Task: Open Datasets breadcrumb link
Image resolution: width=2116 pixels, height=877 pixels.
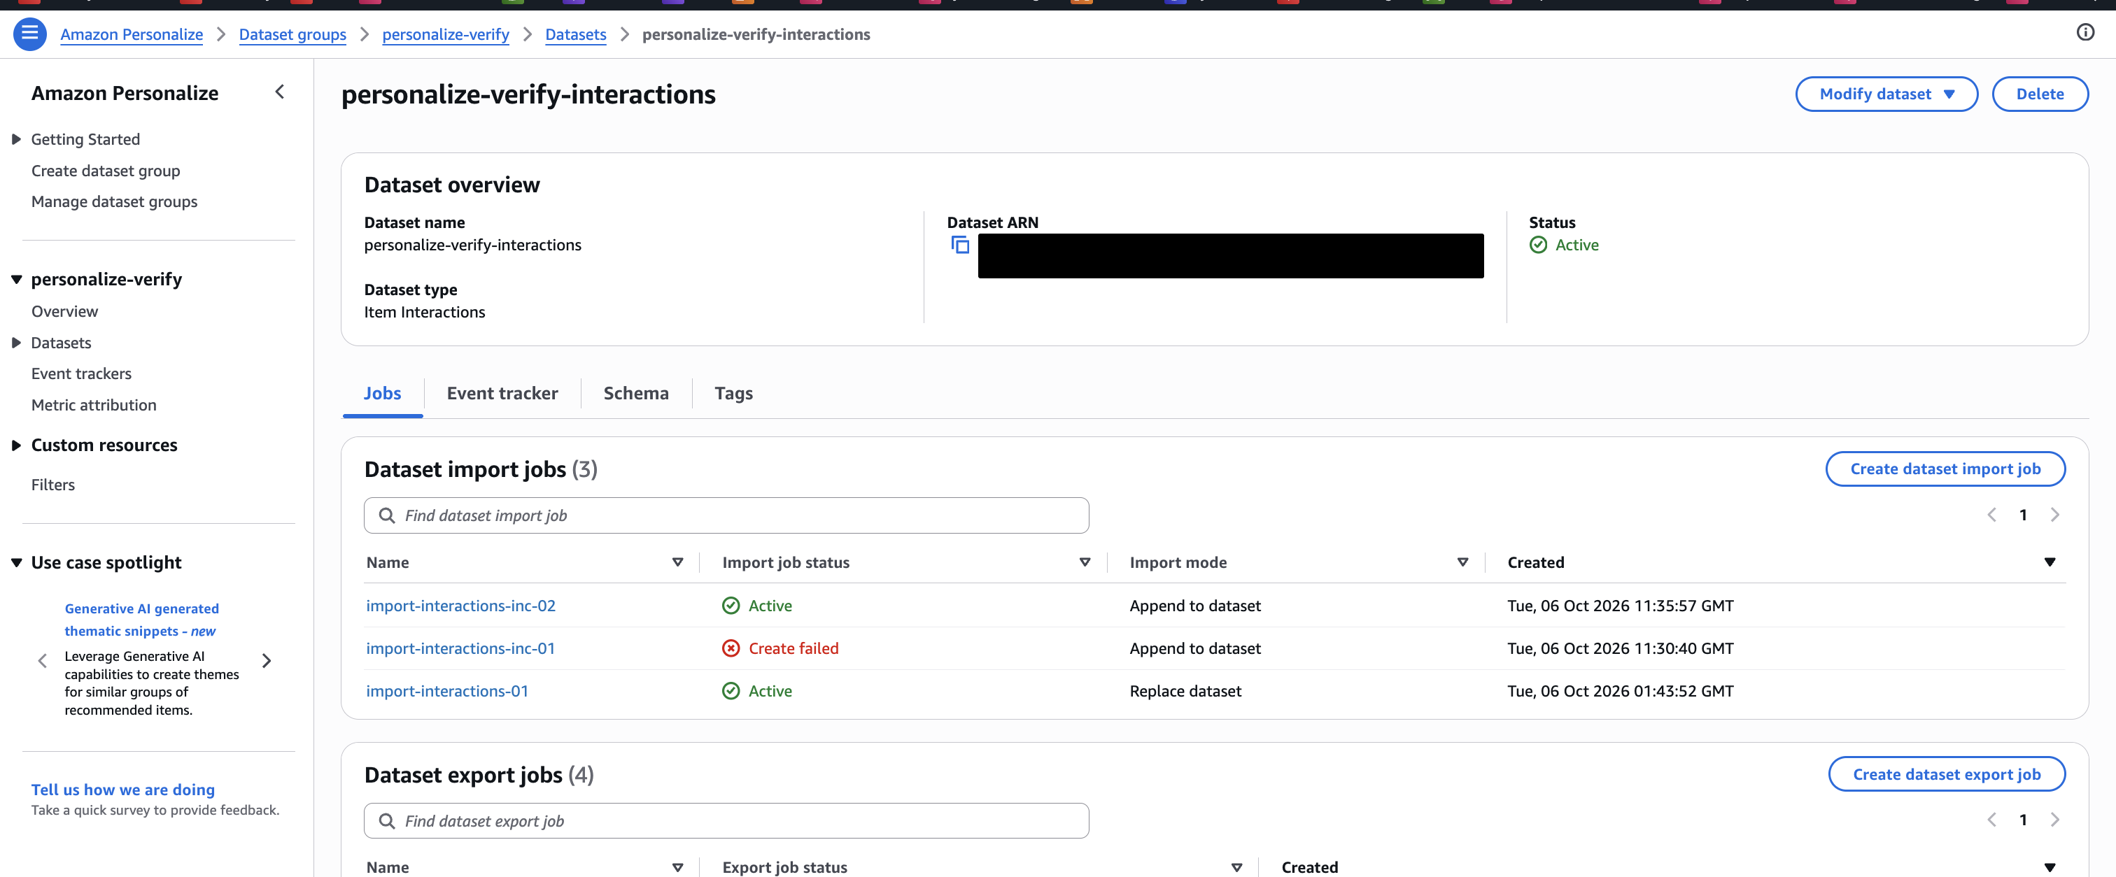Action: [x=576, y=34]
